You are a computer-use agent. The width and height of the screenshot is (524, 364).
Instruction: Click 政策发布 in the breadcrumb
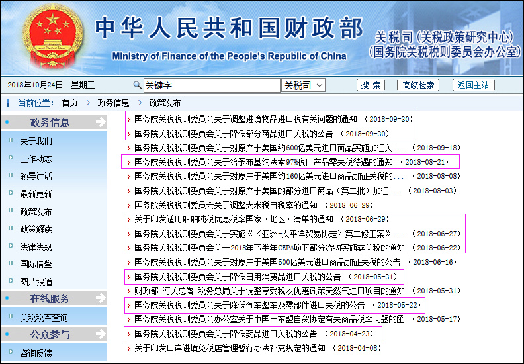[165, 103]
